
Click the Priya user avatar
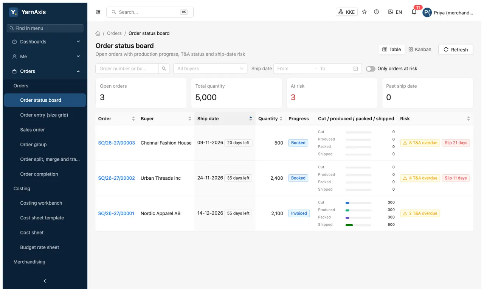coord(427,12)
